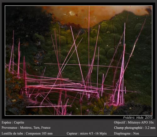
Task: Click the 'Espèce : Cuprite' caption
Action: pos(13,122)
